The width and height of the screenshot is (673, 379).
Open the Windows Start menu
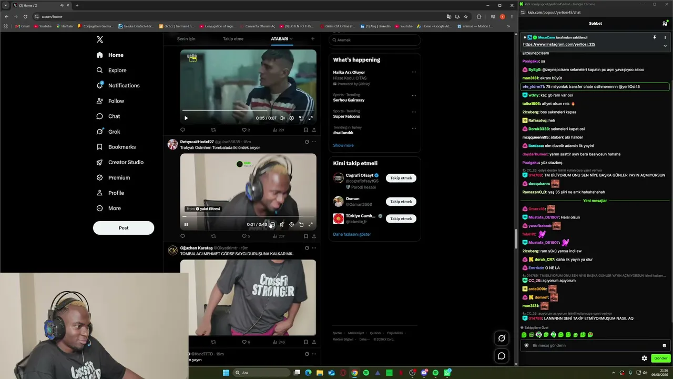(x=226, y=373)
